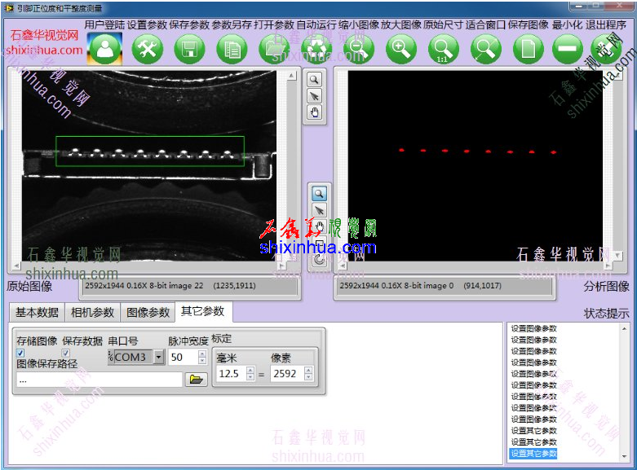Click the fit to window magnifier icon

click(485, 49)
